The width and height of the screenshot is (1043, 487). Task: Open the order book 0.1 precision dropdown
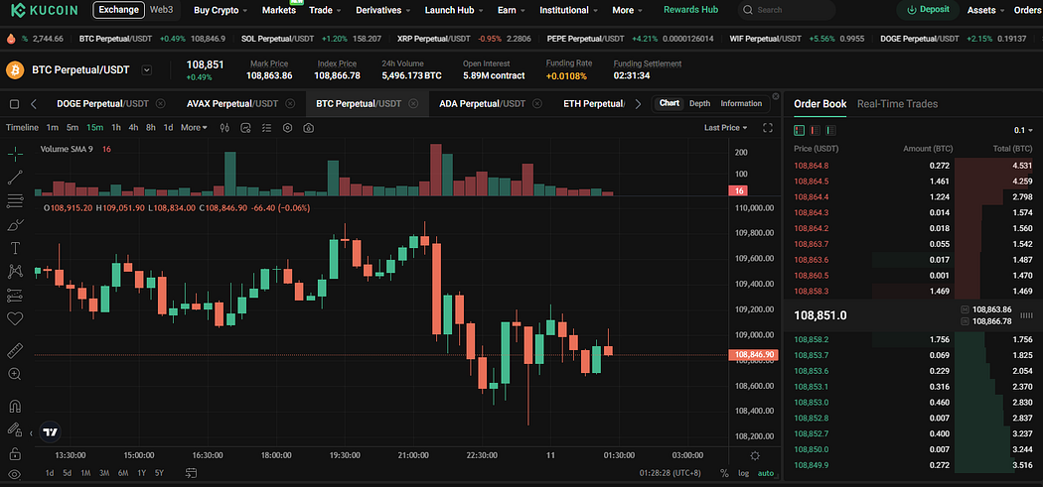pos(1023,130)
